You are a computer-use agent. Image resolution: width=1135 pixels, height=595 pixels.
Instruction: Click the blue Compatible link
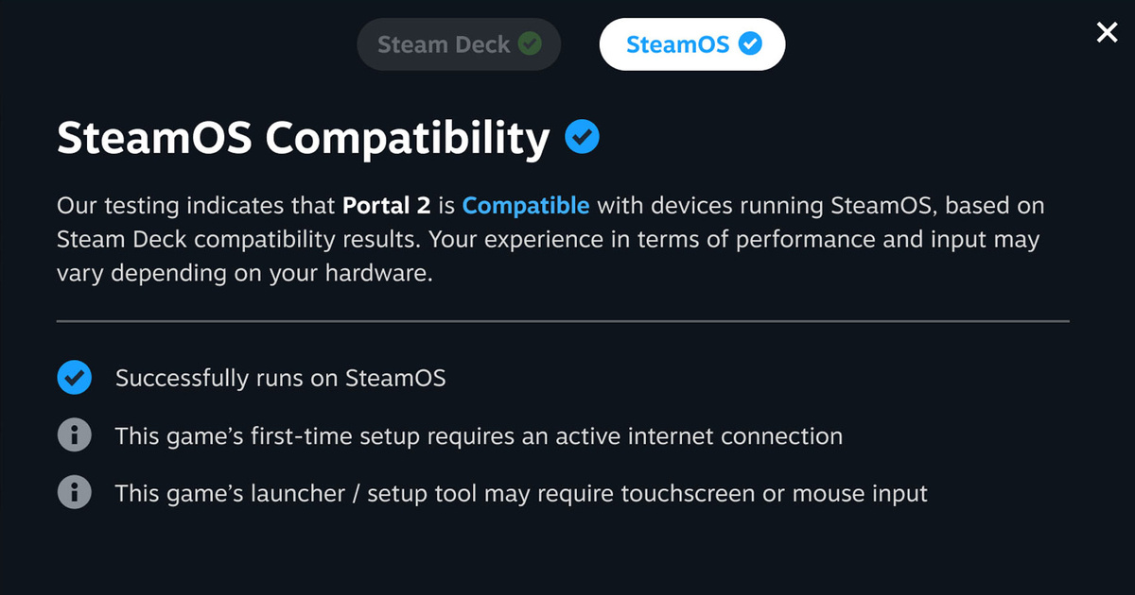(526, 205)
